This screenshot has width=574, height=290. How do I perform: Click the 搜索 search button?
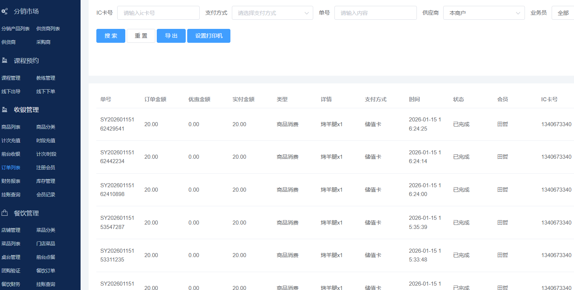111,35
